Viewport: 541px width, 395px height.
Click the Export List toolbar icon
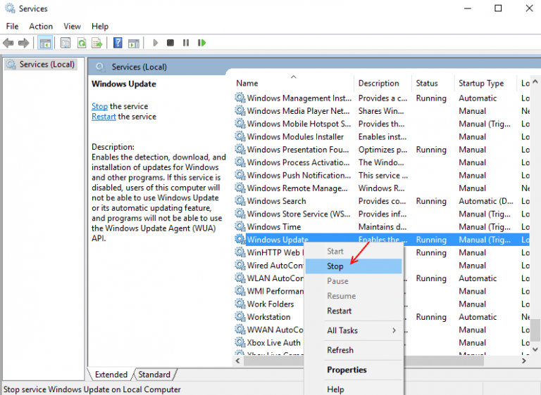tap(97, 43)
